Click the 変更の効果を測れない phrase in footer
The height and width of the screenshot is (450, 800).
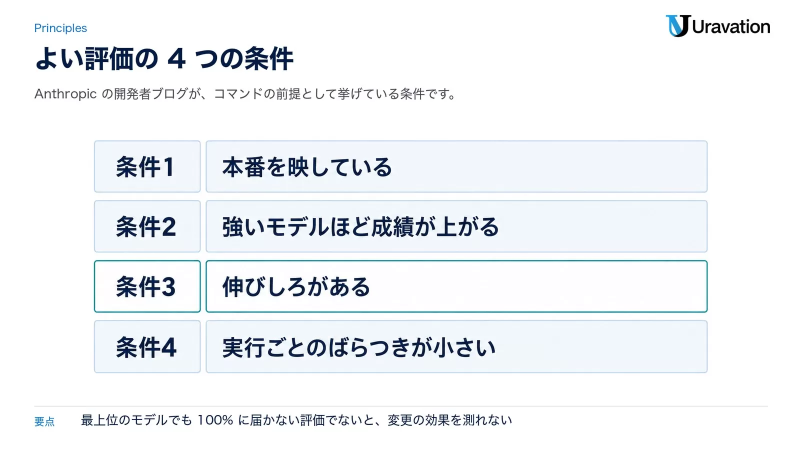[450, 420]
